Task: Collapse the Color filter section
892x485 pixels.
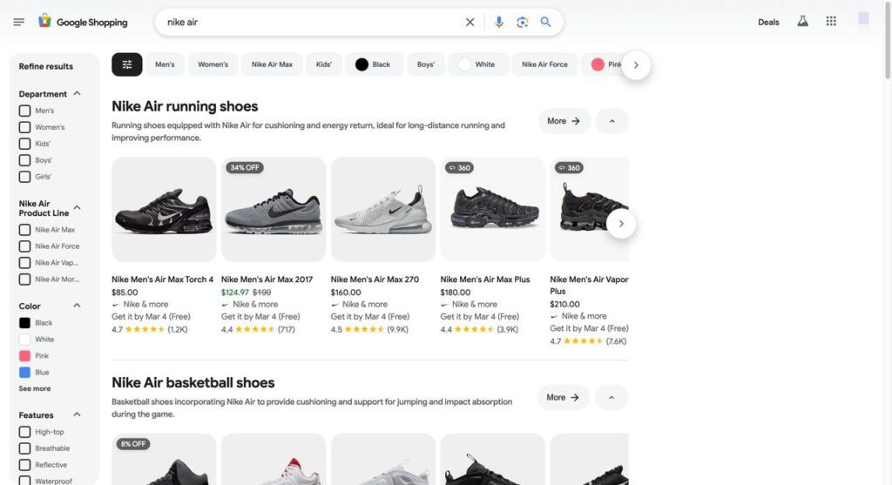Action: [77, 306]
